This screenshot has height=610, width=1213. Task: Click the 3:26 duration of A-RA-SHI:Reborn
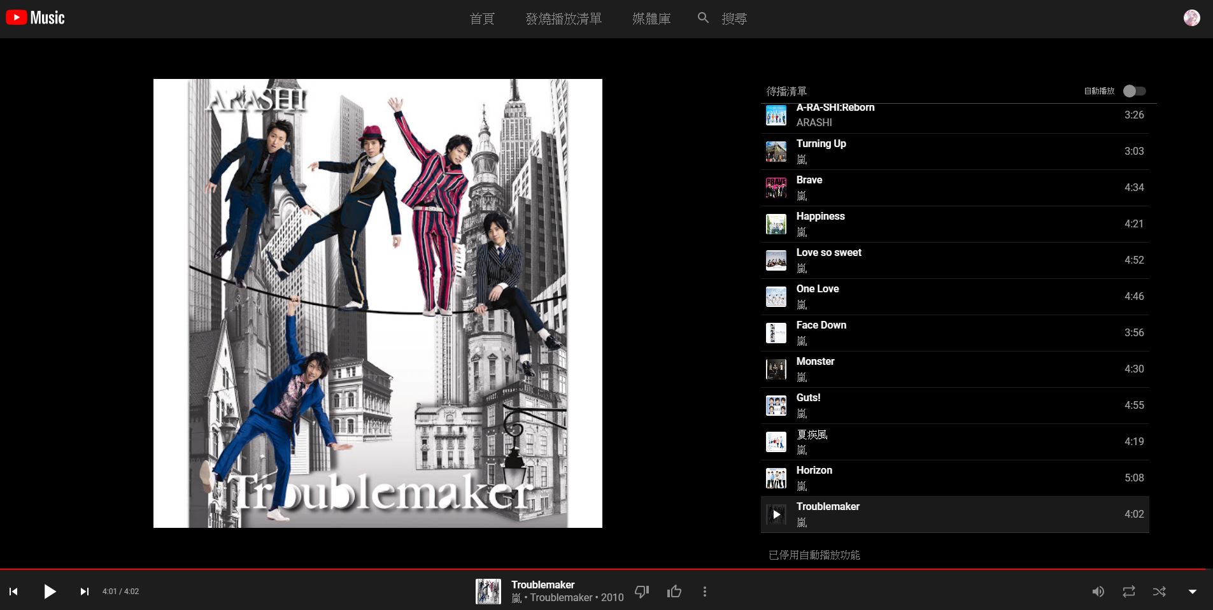1134,115
